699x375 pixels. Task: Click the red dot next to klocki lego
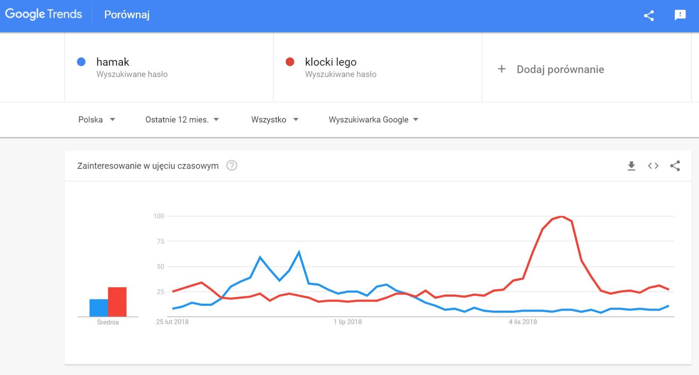290,62
